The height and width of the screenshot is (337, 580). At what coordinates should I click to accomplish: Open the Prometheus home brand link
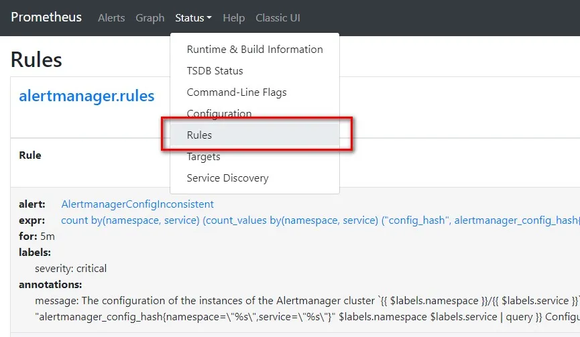click(46, 17)
